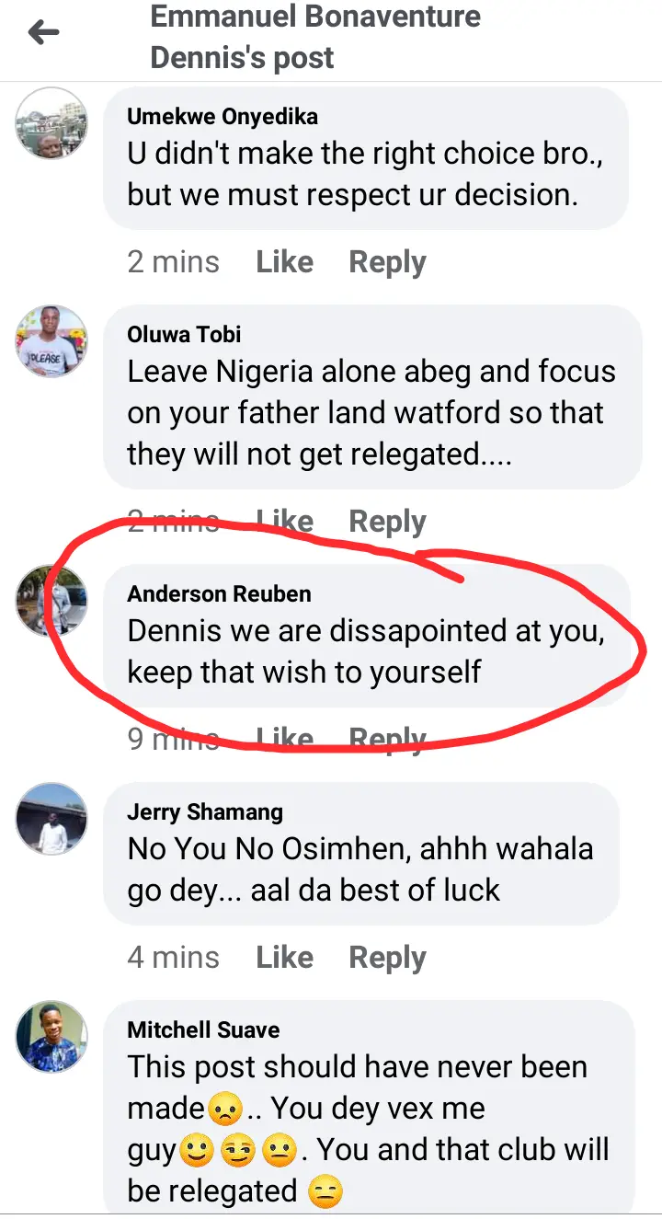Like Jerry Shamang's comment
The width and height of the screenshot is (662, 1219).
[284, 958]
